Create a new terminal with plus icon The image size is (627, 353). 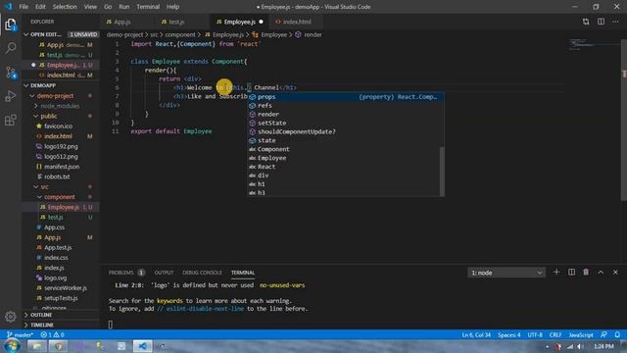tap(556, 273)
